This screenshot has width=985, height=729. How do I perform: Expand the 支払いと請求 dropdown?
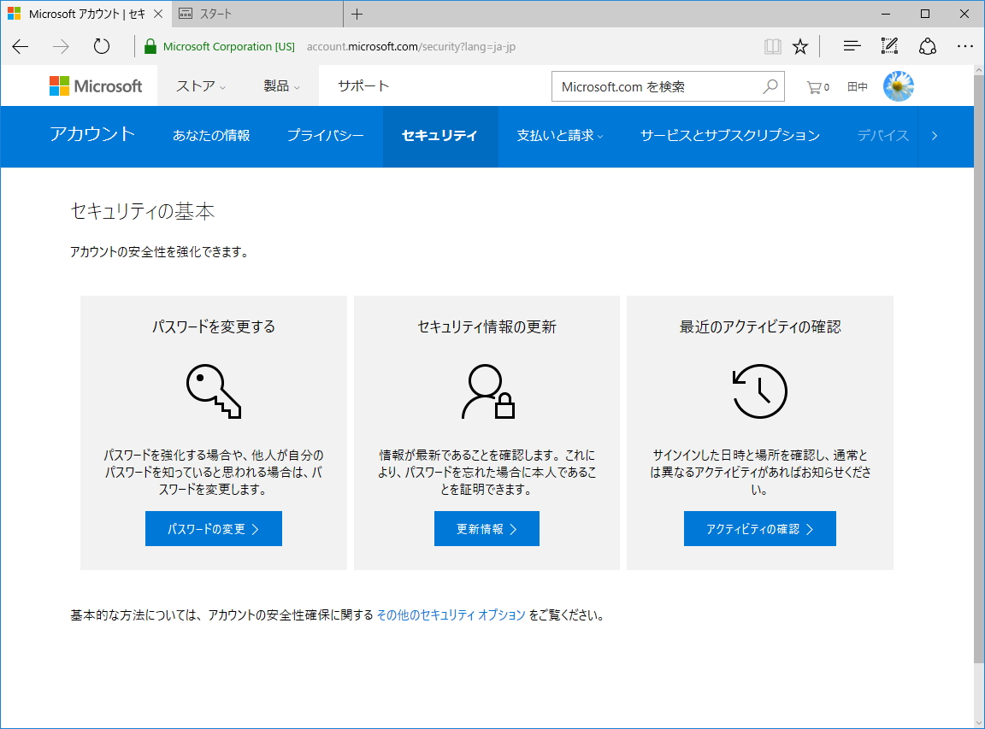pos(557,136)
